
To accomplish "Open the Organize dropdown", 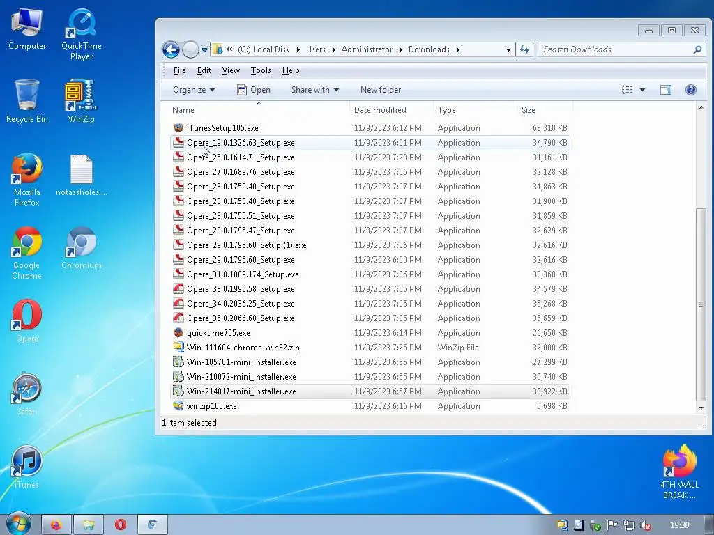I will [x=194, y=90].
